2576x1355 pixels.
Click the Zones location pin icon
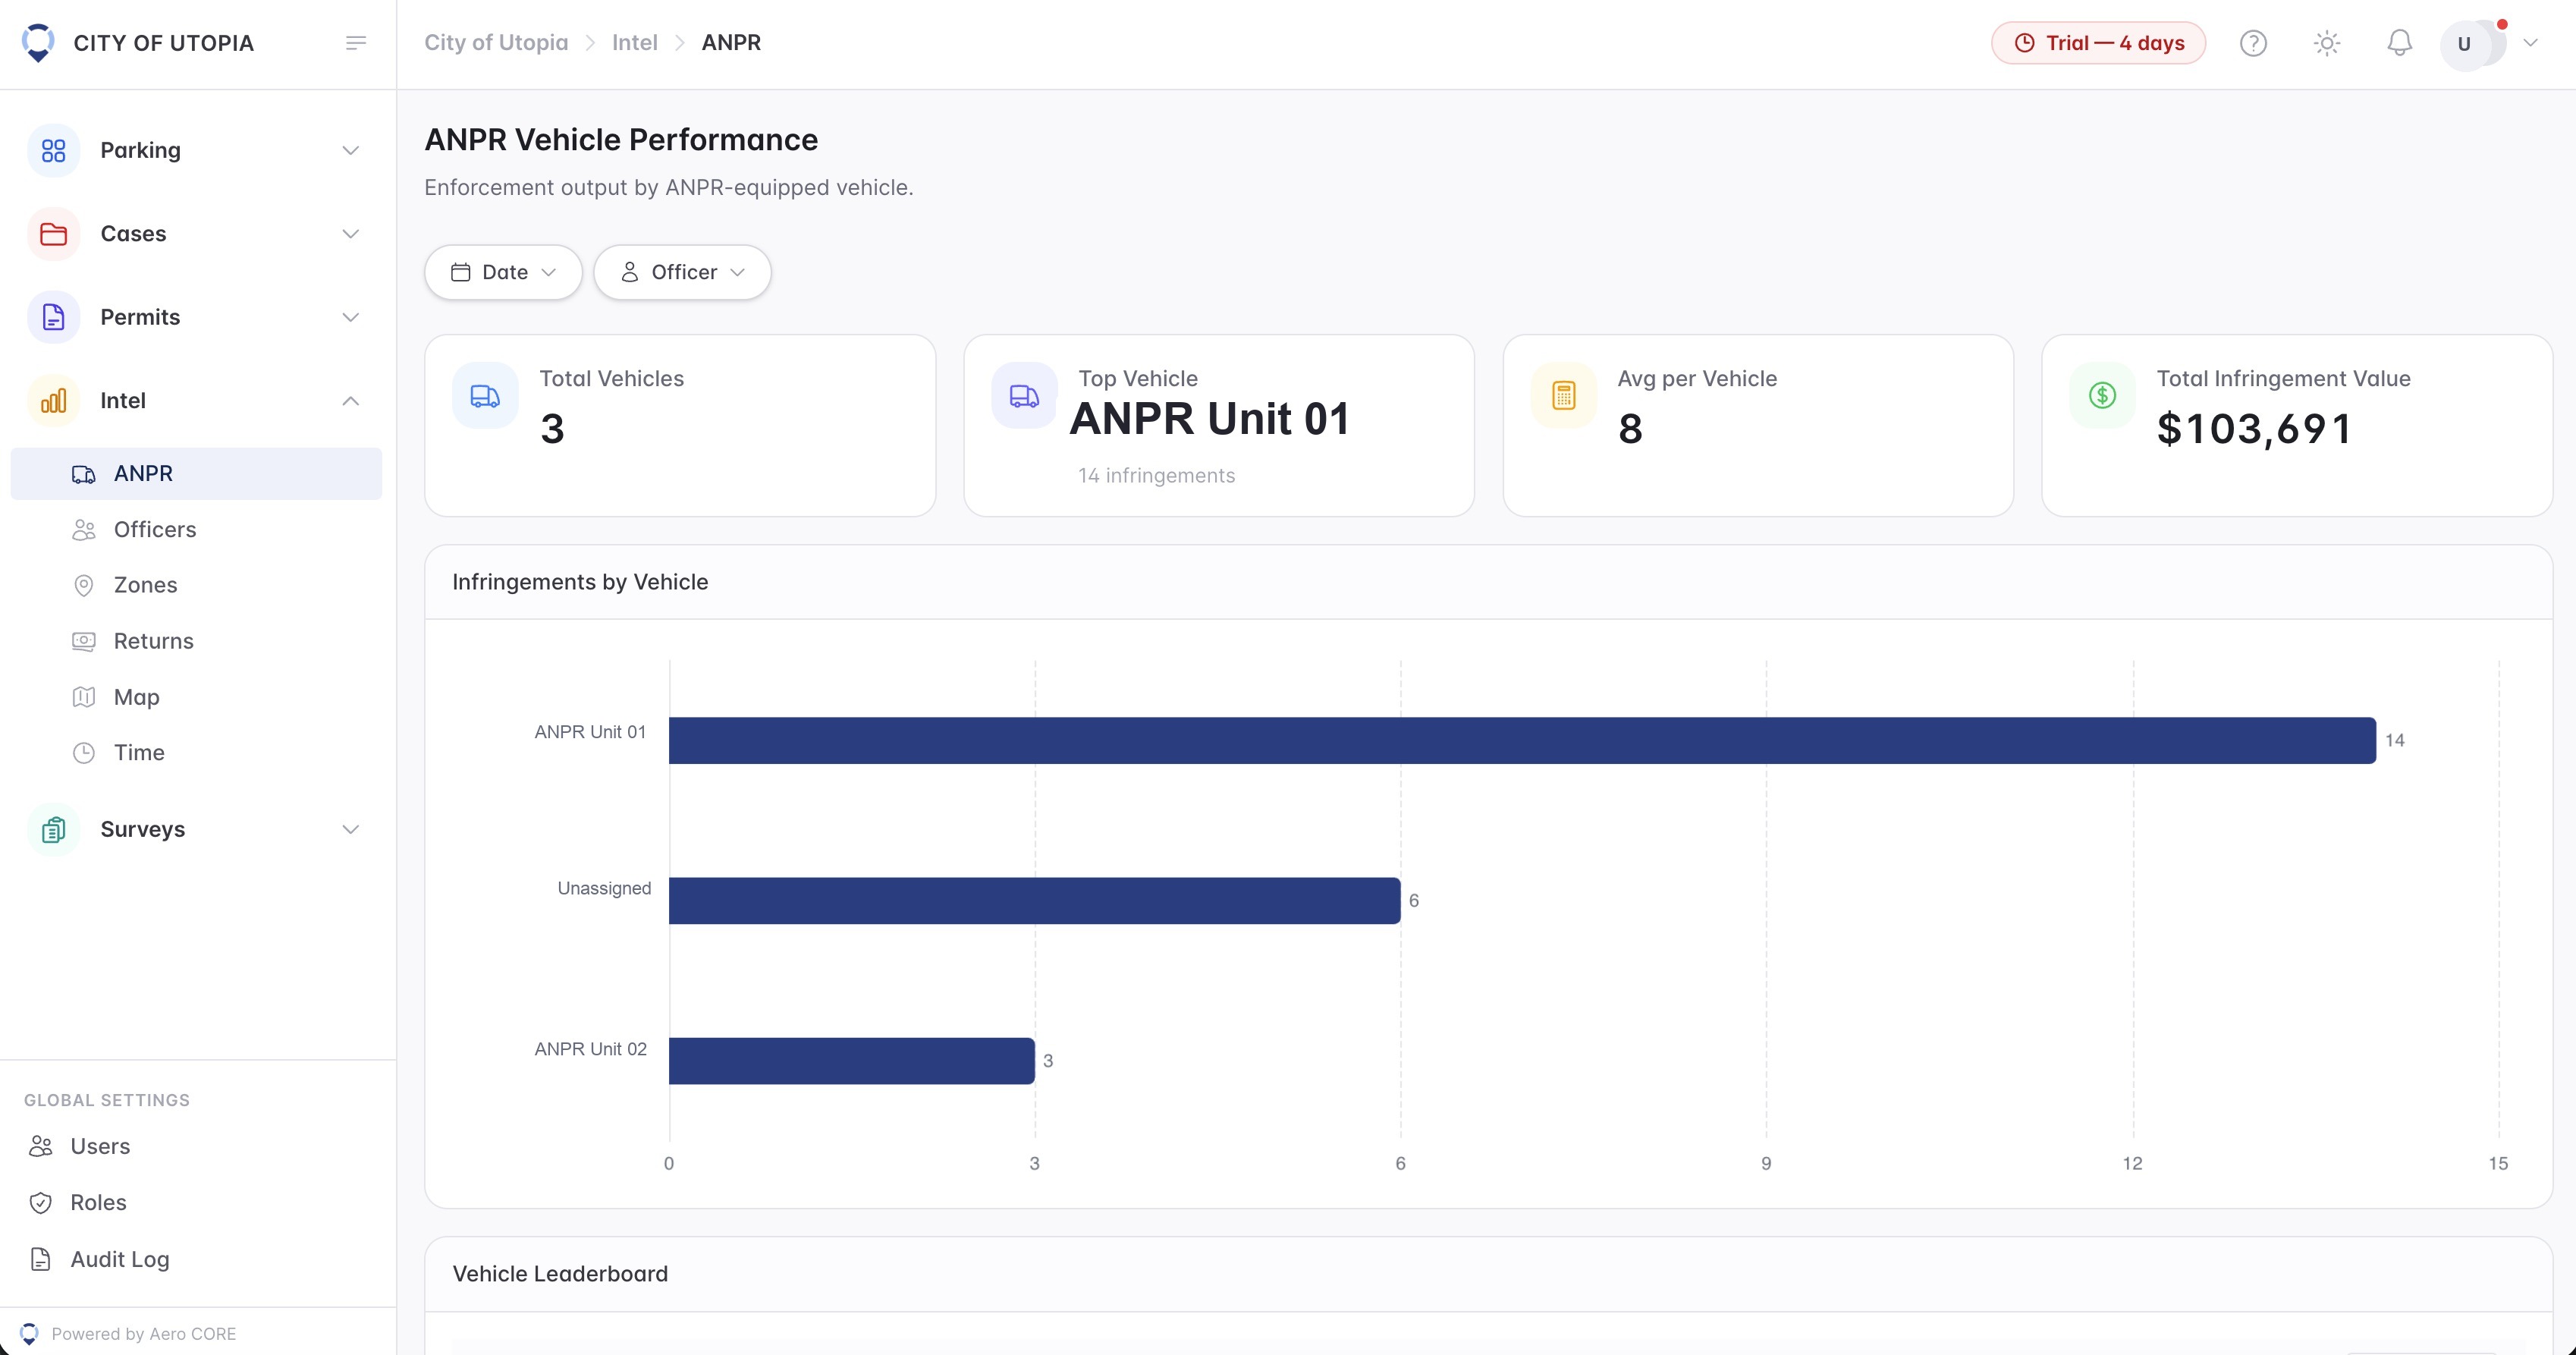pyautogui.click(x=84, y=586)
